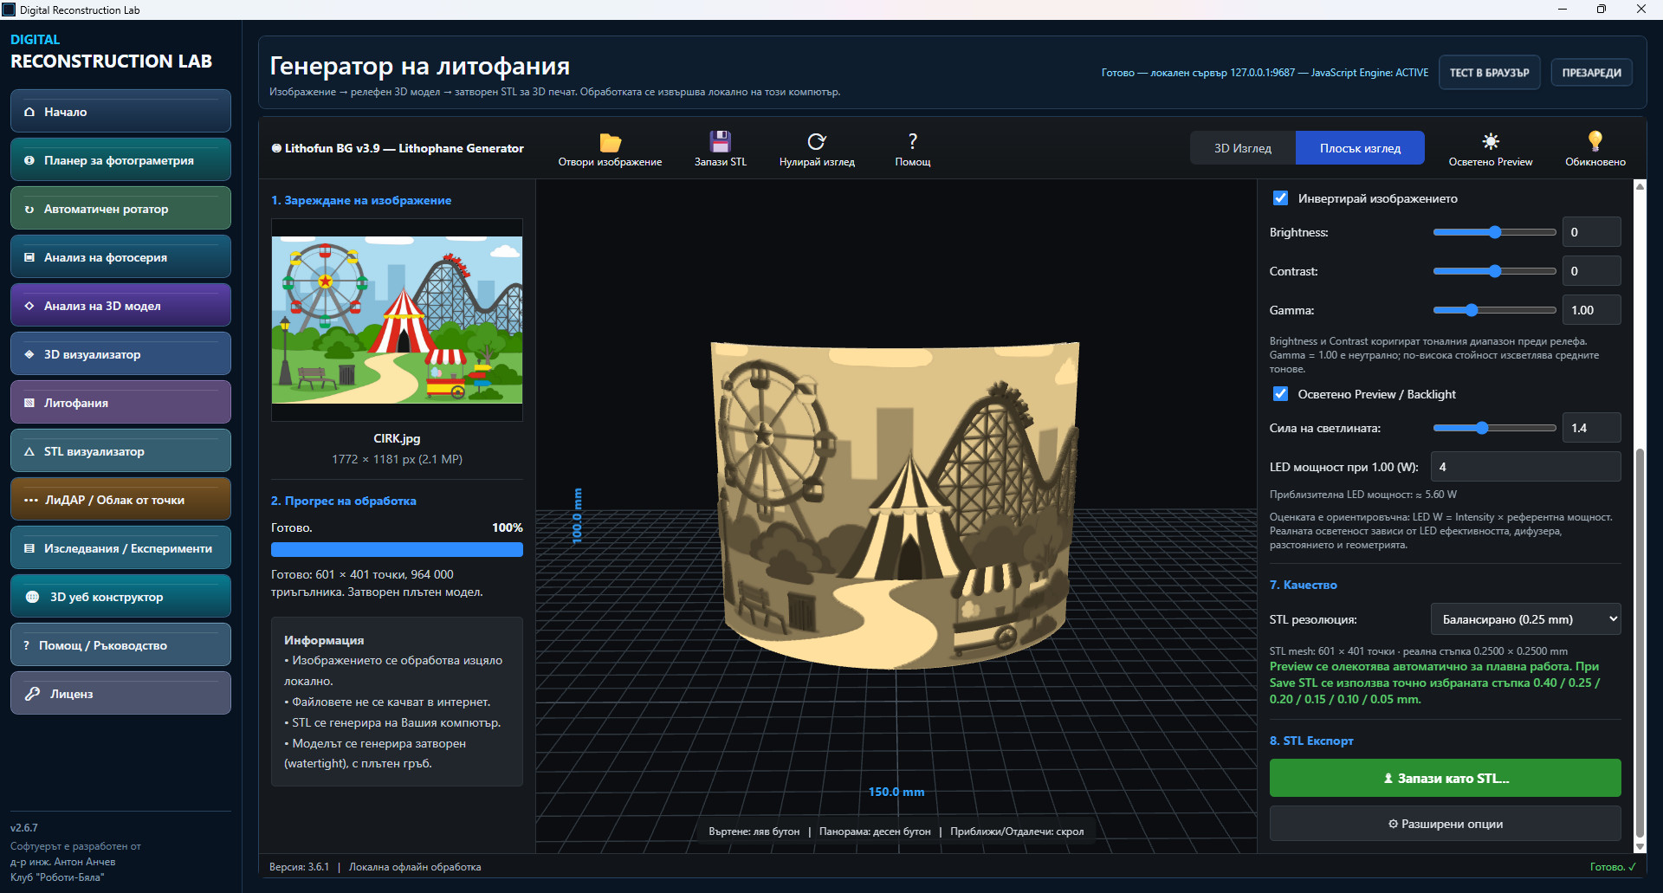The width and height of the screenshot is (1663, 893).
Task: Adjust the Gamma slider
Action: point(1494,310)
